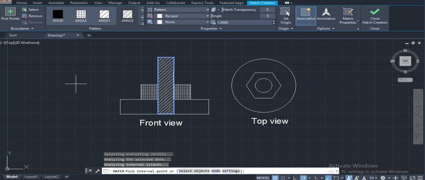The height and width of the screenshot is (180, 425).
Task: Adjust the Hatch Transparency slider
Action: [x=240, y=10]
